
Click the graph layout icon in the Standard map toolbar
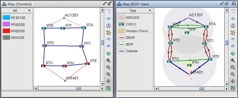click(x=108, y=32)
